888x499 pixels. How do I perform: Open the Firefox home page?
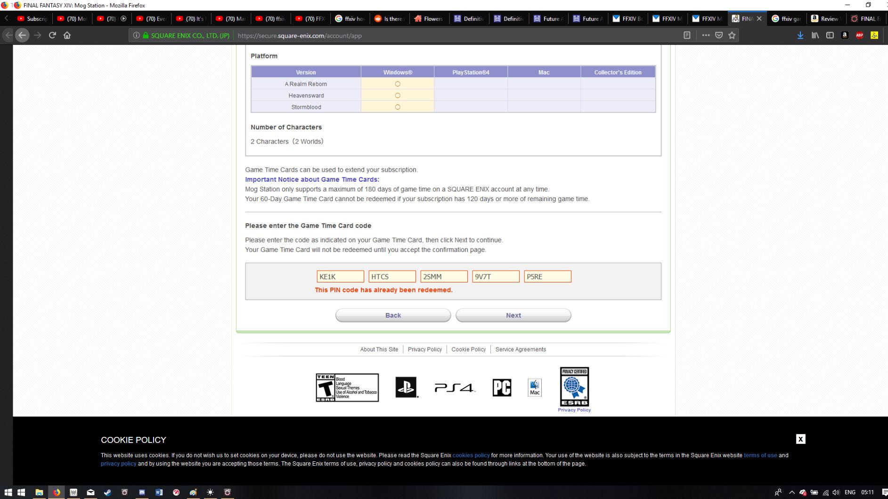pyautogui.click(x=67, y=35)
